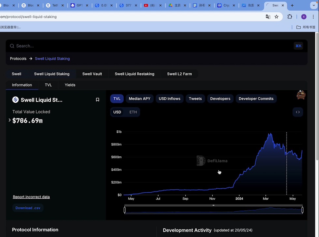Open the browser extensions puzzle icon
Screen dimensions: 319x237
click(x=290, y=17)
